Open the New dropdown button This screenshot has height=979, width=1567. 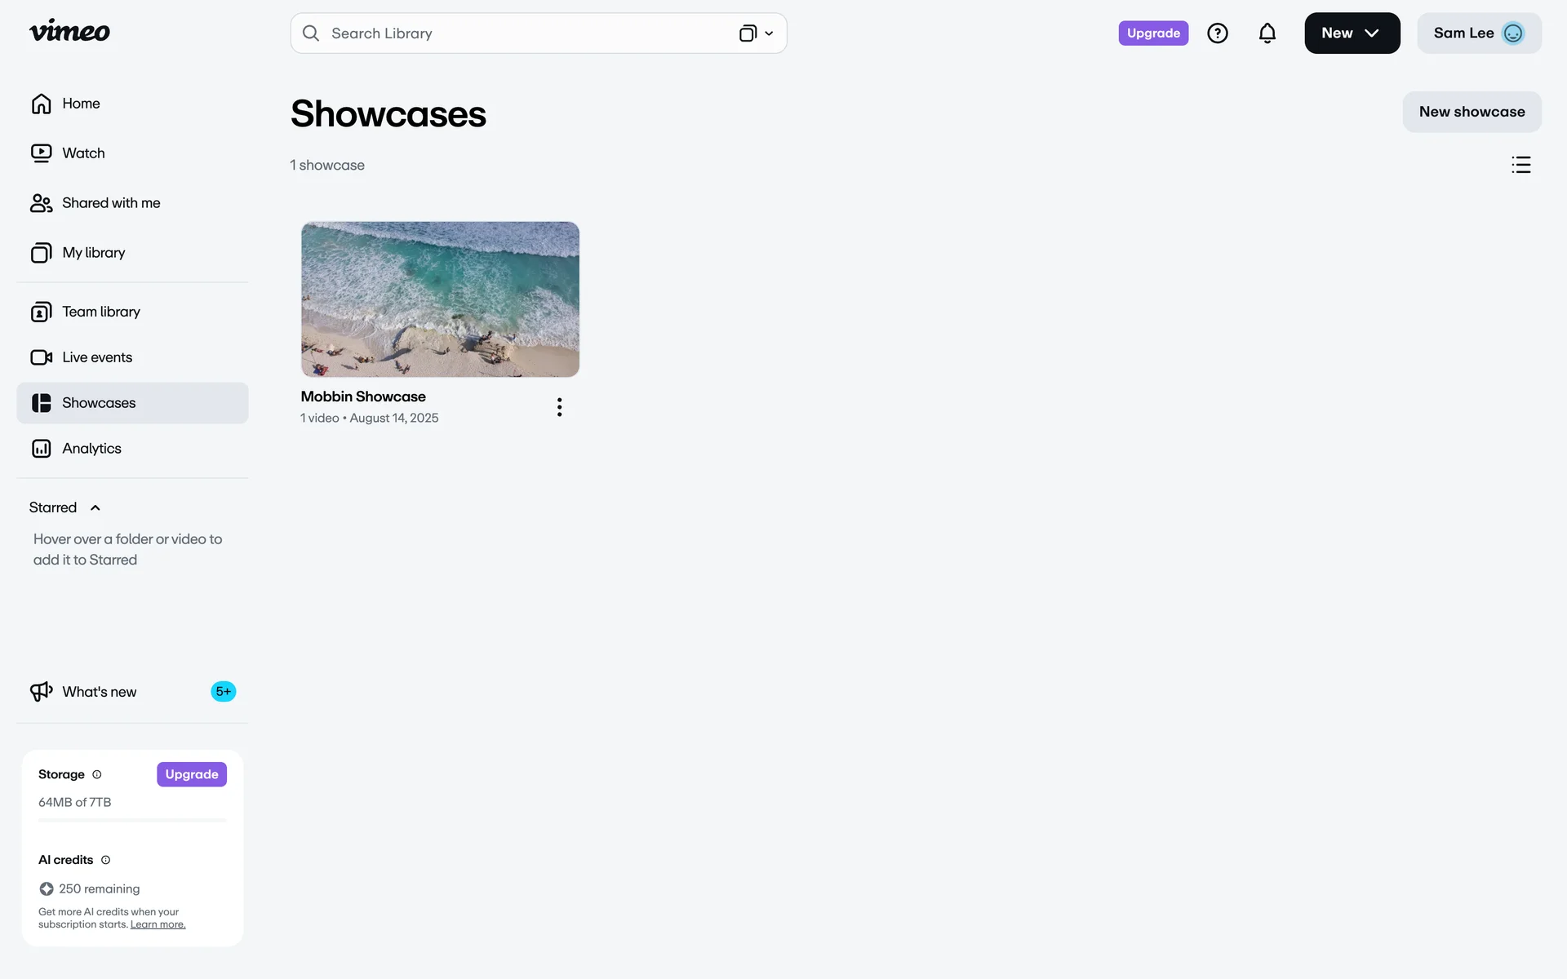click(1352, 33)
